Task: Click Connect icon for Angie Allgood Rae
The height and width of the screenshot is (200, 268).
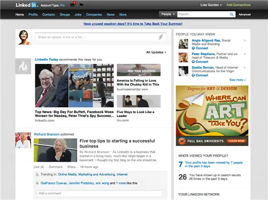Action: click(193, 48)
